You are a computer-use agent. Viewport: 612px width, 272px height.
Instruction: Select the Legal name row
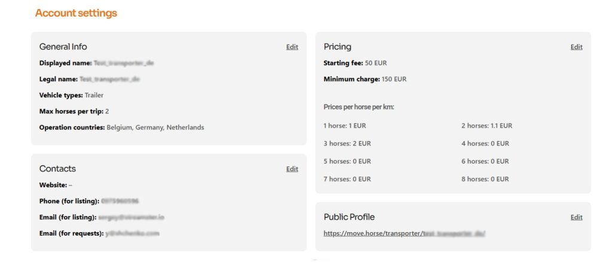[x=89, y=79]
